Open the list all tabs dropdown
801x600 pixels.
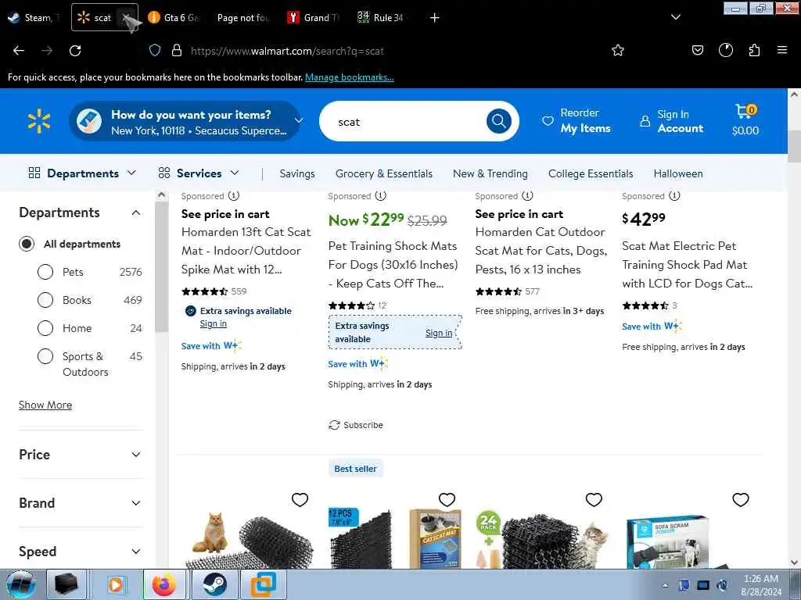click(675, 17)
